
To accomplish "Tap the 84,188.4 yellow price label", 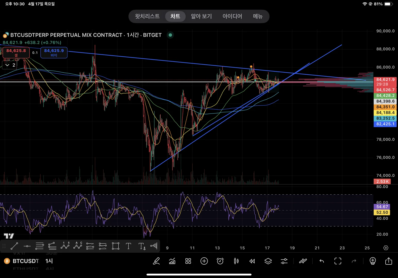I will (x=385, y=112).
